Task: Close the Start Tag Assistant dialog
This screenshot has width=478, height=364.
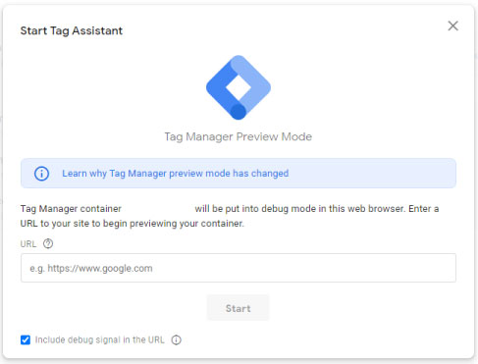Action: click(452, 26)
